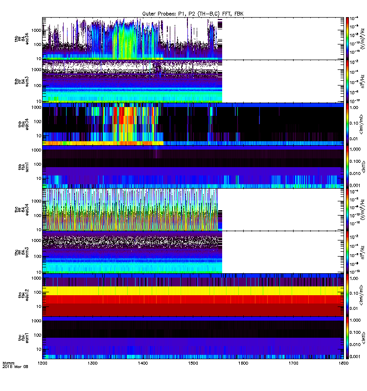Image resolution: width=367 pixels, height=391 pixels.
Task: Click the color bar of thb fbk edc34 panel
Action: coord(347,124)
